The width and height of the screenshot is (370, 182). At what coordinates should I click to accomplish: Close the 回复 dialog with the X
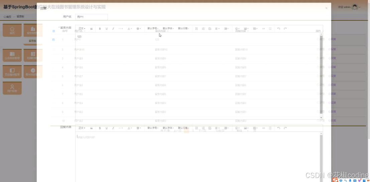(x=326, y=8)
